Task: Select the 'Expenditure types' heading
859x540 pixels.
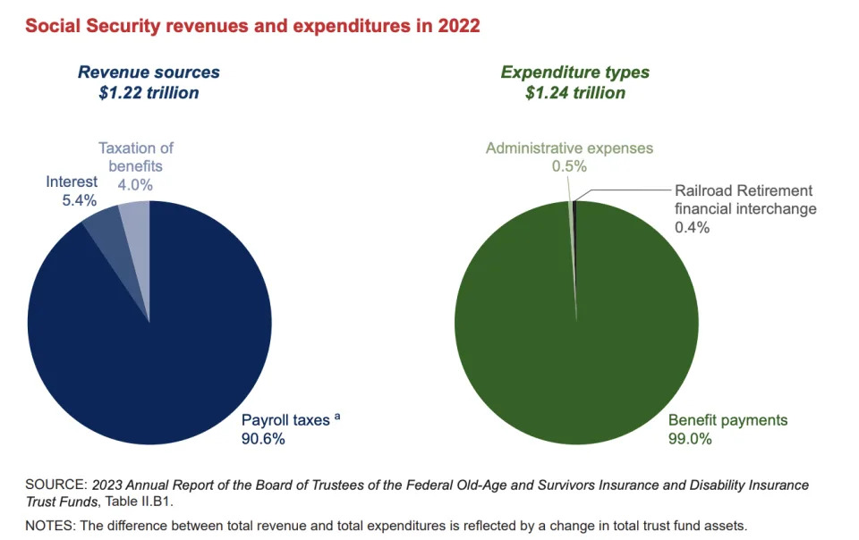Action: click(x=574, y=72)
